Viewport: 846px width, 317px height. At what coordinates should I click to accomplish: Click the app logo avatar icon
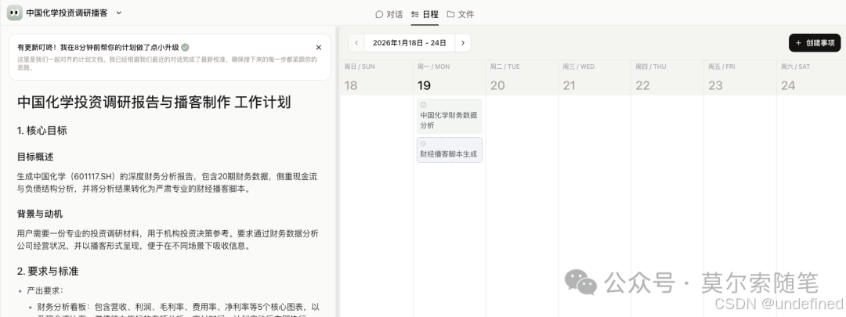click(15, 13)
